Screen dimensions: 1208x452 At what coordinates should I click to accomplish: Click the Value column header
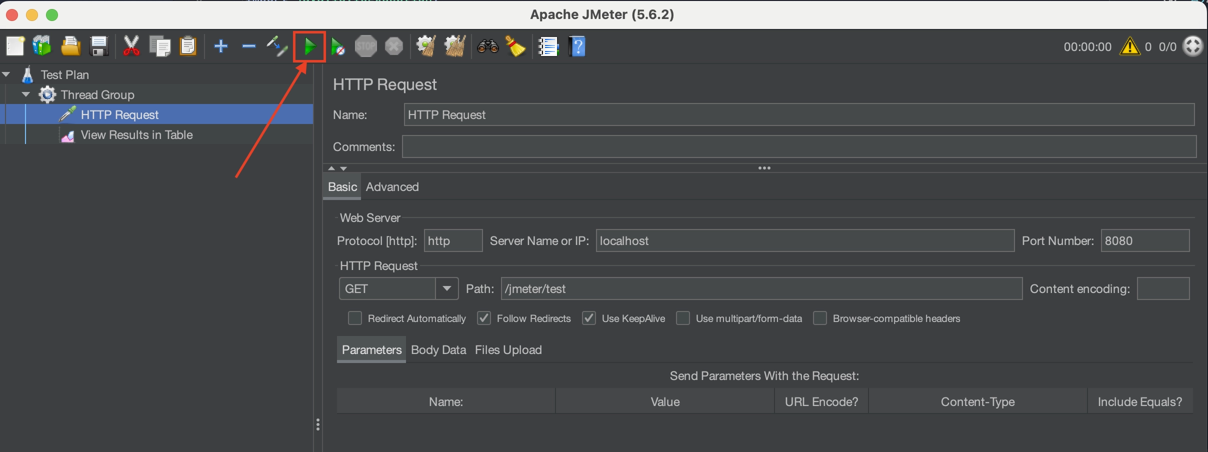[x=665, y=401]
